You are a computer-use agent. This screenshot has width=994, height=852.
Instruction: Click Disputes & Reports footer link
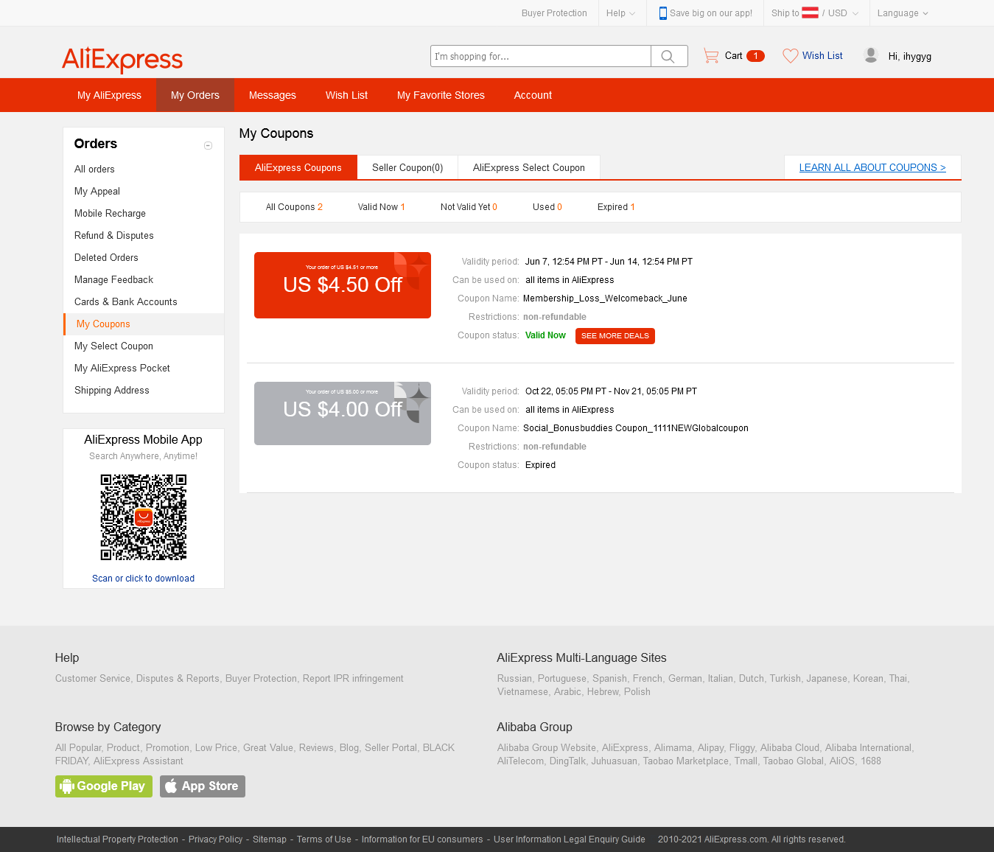point(178,679)
